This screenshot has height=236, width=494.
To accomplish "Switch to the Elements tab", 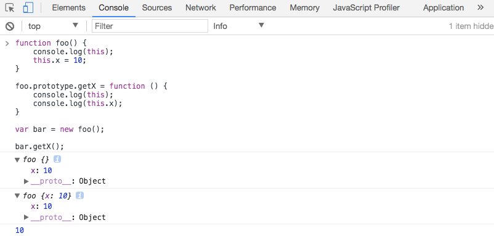I will [x=69, y=8].
